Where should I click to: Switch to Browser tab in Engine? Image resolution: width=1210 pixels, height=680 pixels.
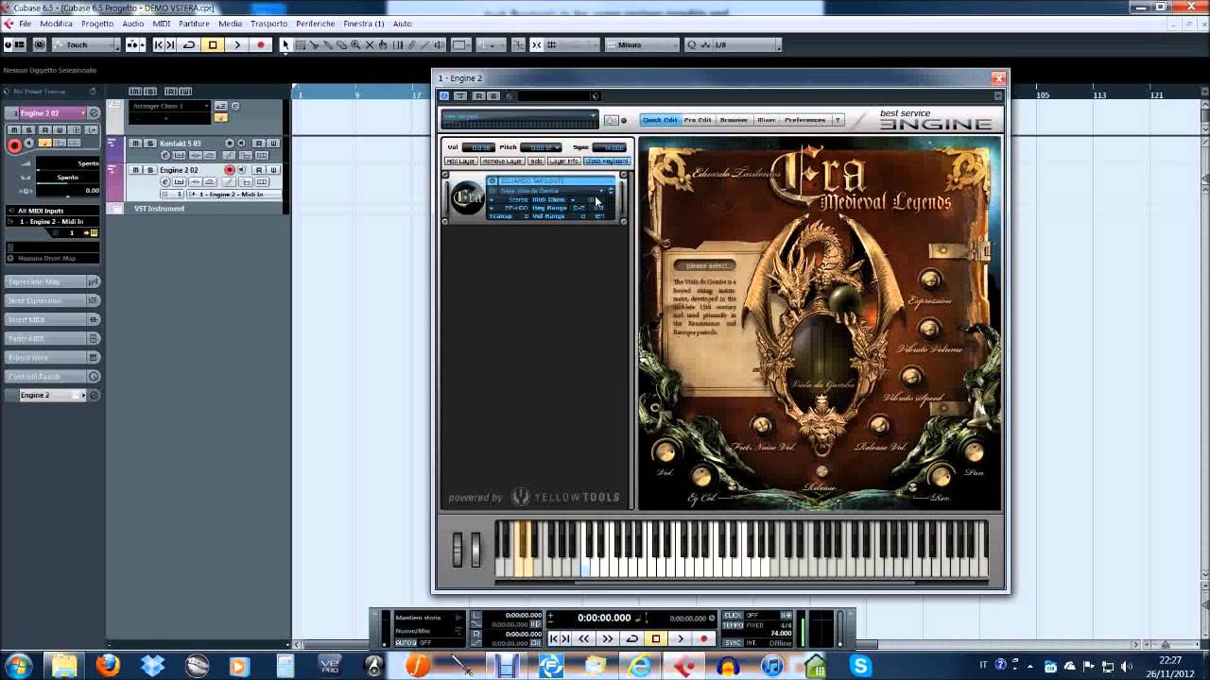pyautogui.click(x=735, y=120)
